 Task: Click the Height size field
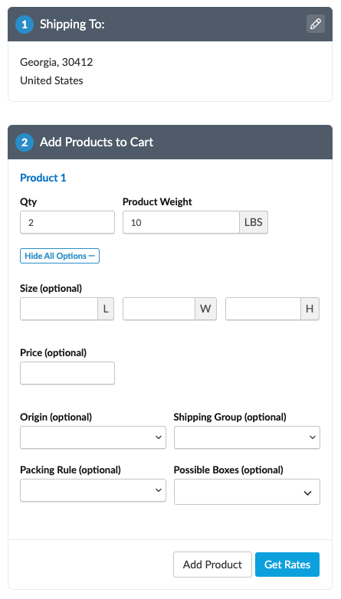[263, 309]
